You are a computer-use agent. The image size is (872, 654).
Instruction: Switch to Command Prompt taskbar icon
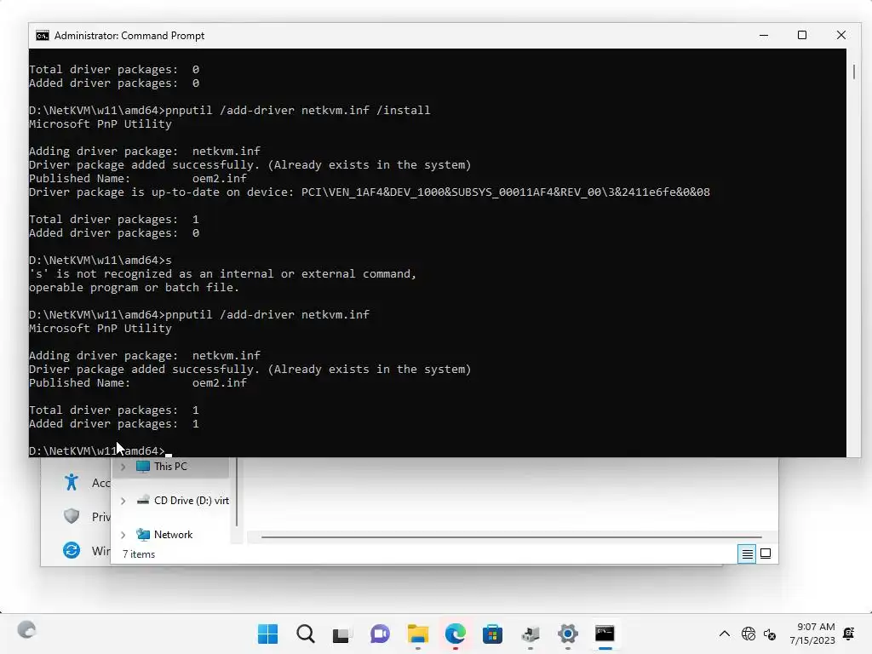coord(605,634)
